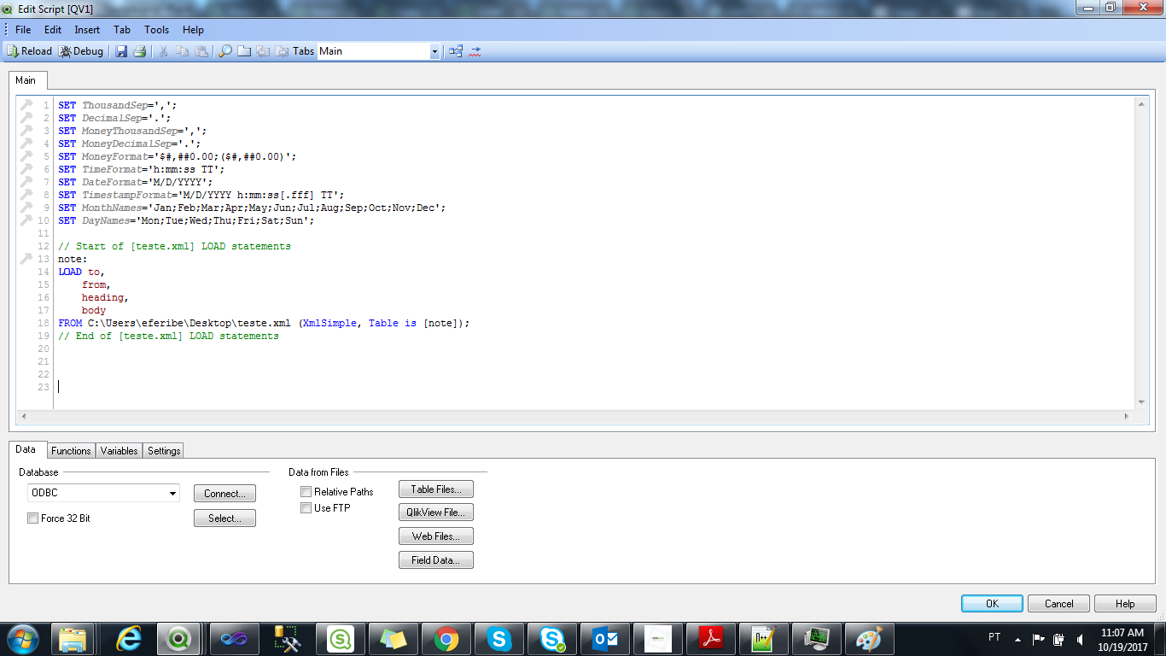Click the script editor scroll-up arrow
Viewport: 1166px width, 656px height.
tap(1141, 103)
